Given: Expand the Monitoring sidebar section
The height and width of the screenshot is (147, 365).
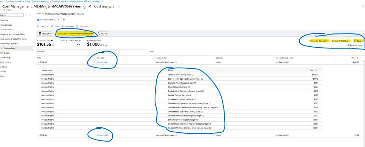Looking at the screenshot, I should pos(5,57).
